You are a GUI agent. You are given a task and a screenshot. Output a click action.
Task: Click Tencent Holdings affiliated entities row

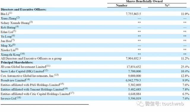click(95, 89)
